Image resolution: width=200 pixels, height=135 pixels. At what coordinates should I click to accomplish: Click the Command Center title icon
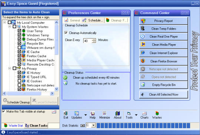tap(137, 13)
